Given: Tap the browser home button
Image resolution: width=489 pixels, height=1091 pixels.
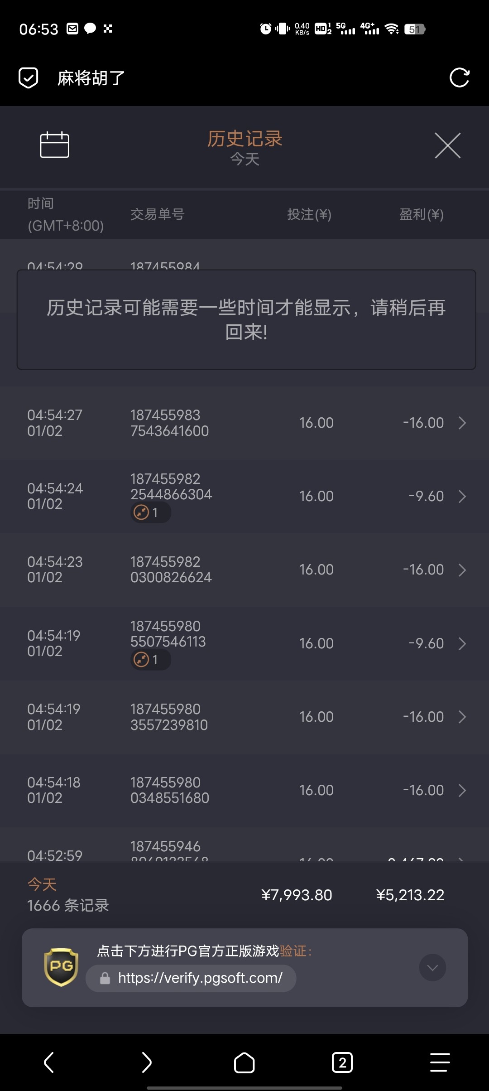Looking at the screenshot, I should coord(244,1062).
